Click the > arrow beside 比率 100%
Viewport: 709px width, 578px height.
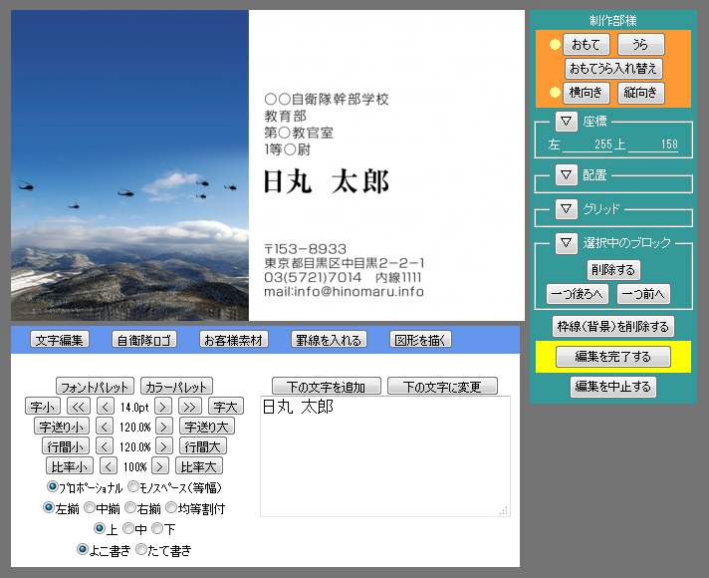[x=160, y=465]
